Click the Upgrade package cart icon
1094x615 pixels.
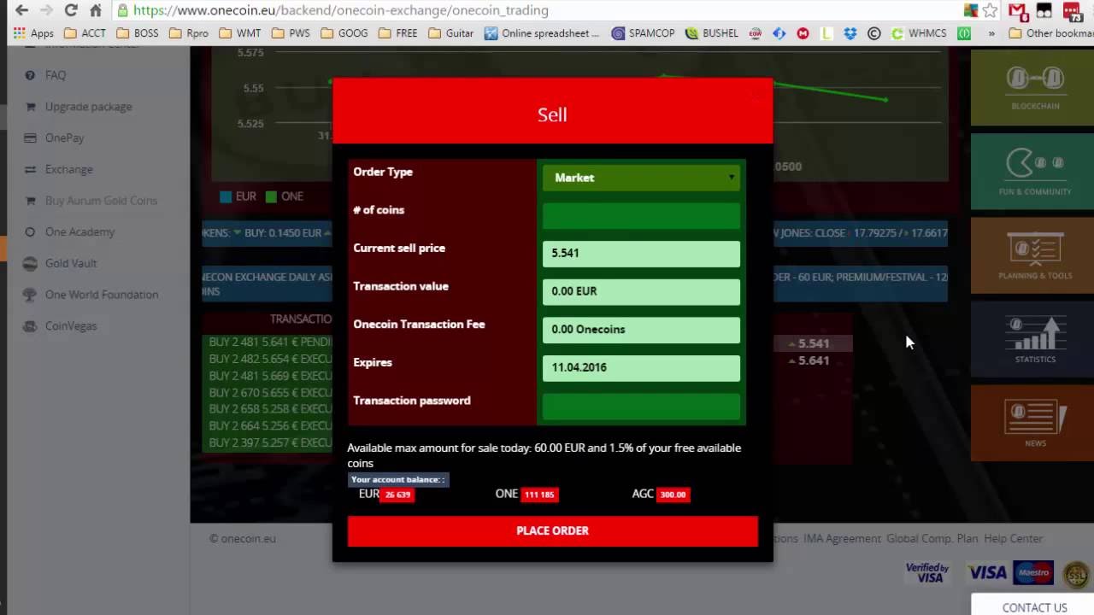point(31,107)
